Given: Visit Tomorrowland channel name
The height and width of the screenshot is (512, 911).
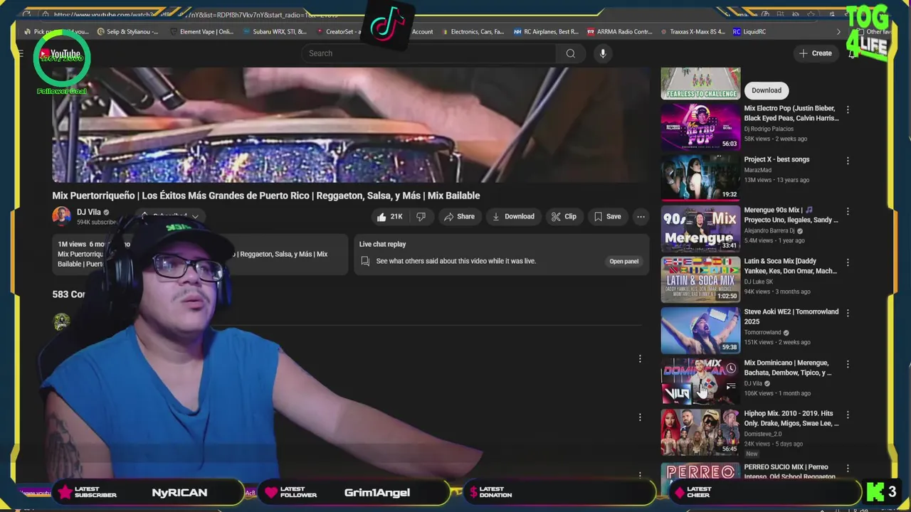Looking at the screenshot, I should [762, 332].
